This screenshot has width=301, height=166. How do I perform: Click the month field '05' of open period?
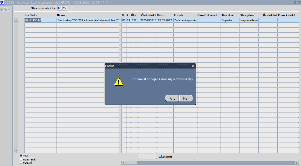click(x=60, y=8)
